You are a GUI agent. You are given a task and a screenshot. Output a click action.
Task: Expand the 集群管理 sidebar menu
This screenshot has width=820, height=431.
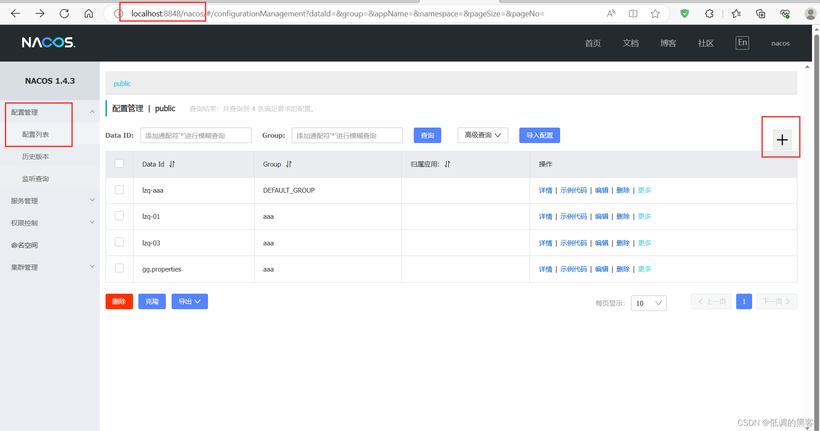[x=50, y=267]
